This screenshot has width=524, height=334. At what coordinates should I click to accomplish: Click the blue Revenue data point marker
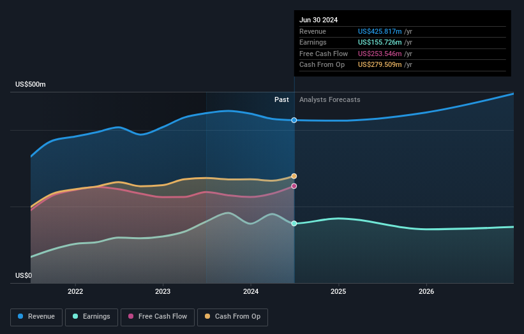(294, 120)
